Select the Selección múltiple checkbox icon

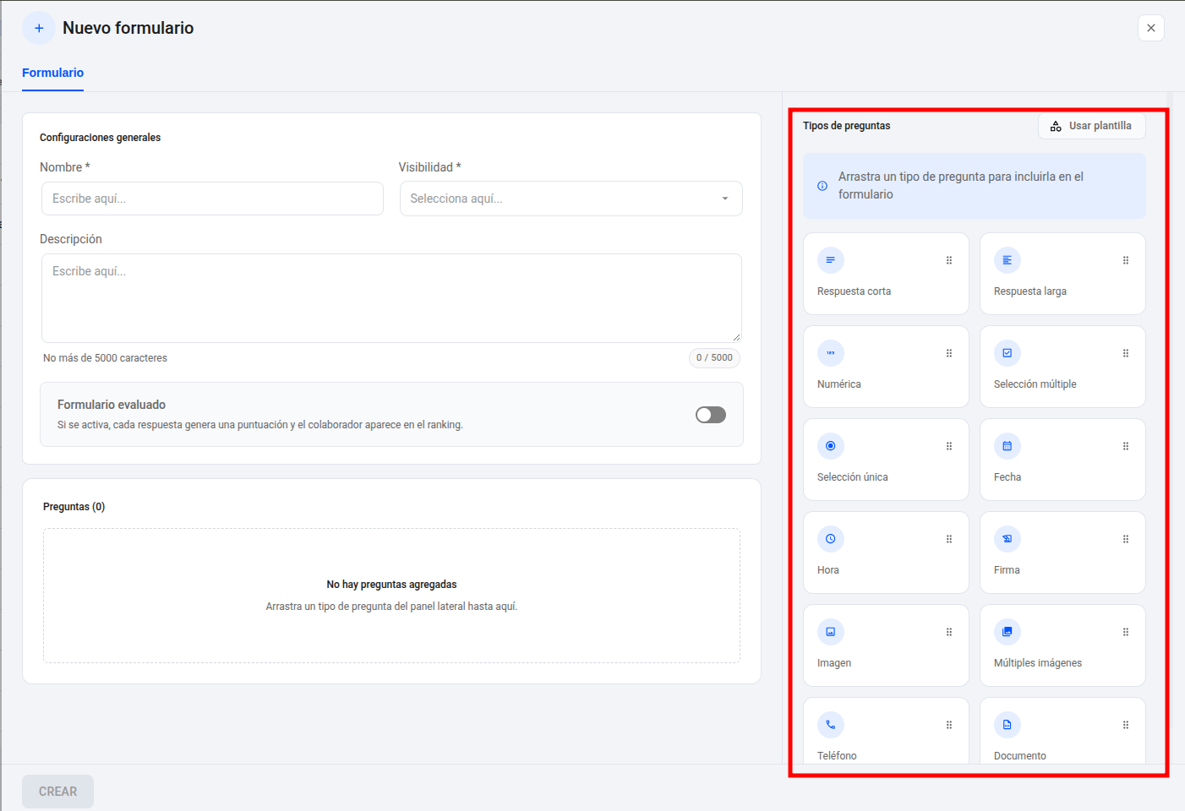[1008, 353]
